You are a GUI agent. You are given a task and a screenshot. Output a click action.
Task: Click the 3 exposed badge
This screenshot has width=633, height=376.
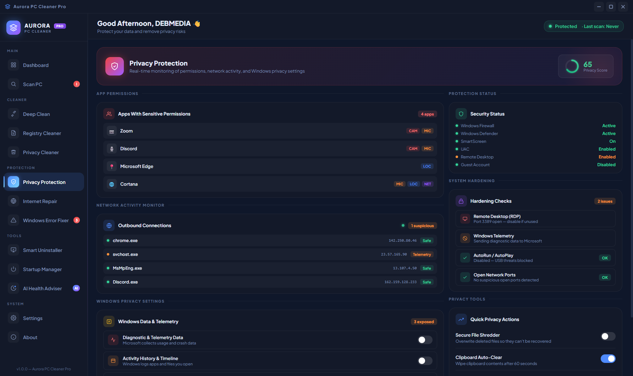tap(424, 322)
